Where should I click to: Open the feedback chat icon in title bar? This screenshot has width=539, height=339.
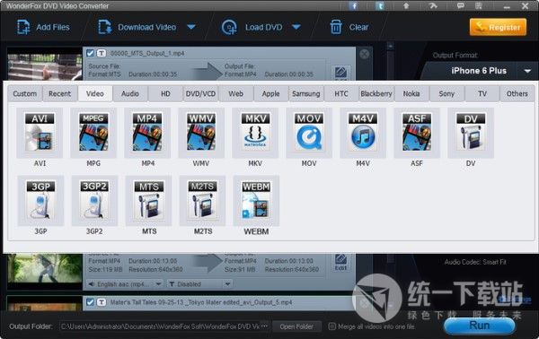(460, 6)
